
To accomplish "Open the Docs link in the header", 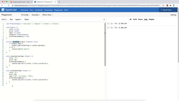I will 32,10.
